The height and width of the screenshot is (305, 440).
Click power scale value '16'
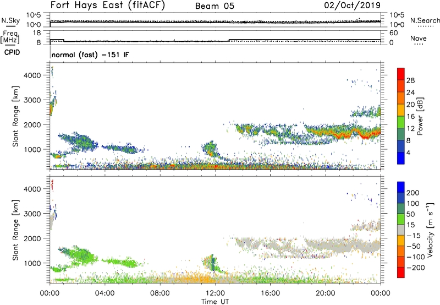point(410,117)
